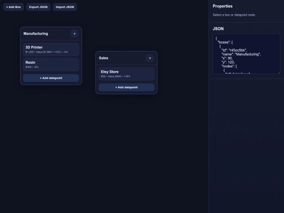This screenshot has height=213, width=284.
Task: Click the 'Select a box or datapoint node.' hint
Action: point(234,15)
